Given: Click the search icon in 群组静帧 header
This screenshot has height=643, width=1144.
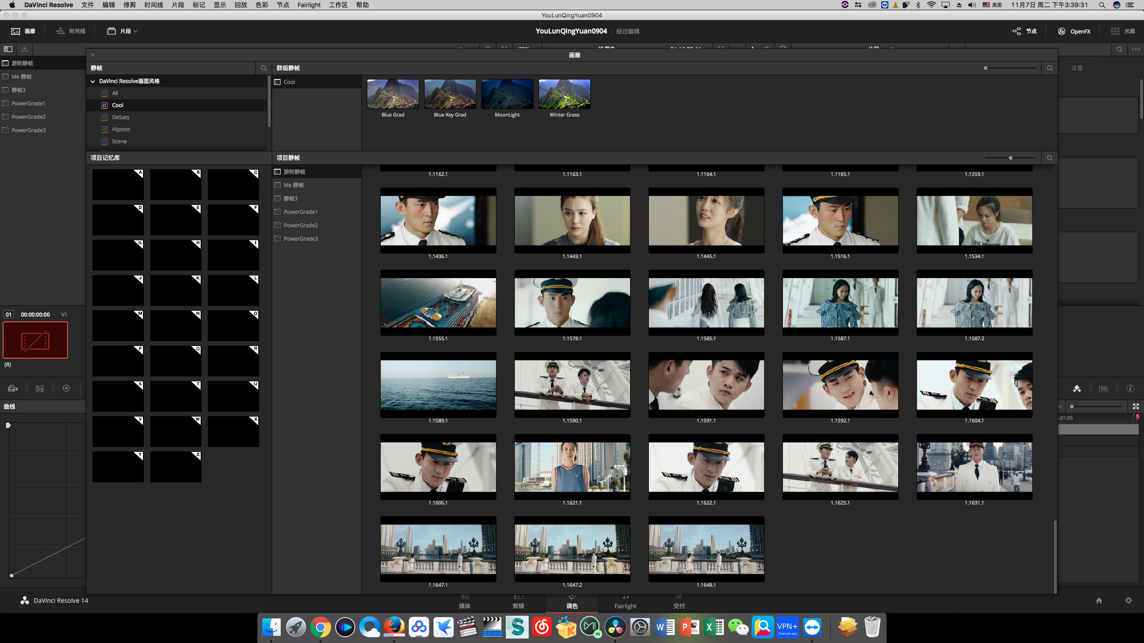Looking at the screenshot, I should pos(1050,68).
